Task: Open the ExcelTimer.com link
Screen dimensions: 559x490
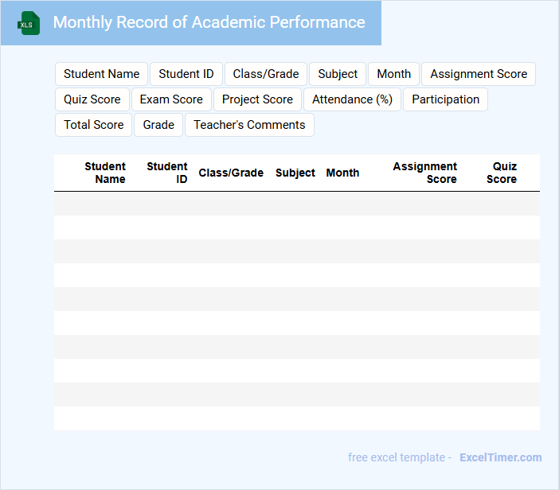Action: point(500,457)
